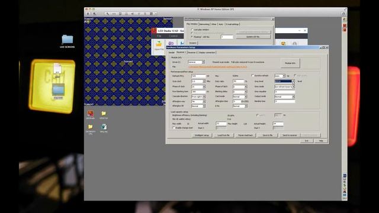Click Intelligent setup button

201,135
